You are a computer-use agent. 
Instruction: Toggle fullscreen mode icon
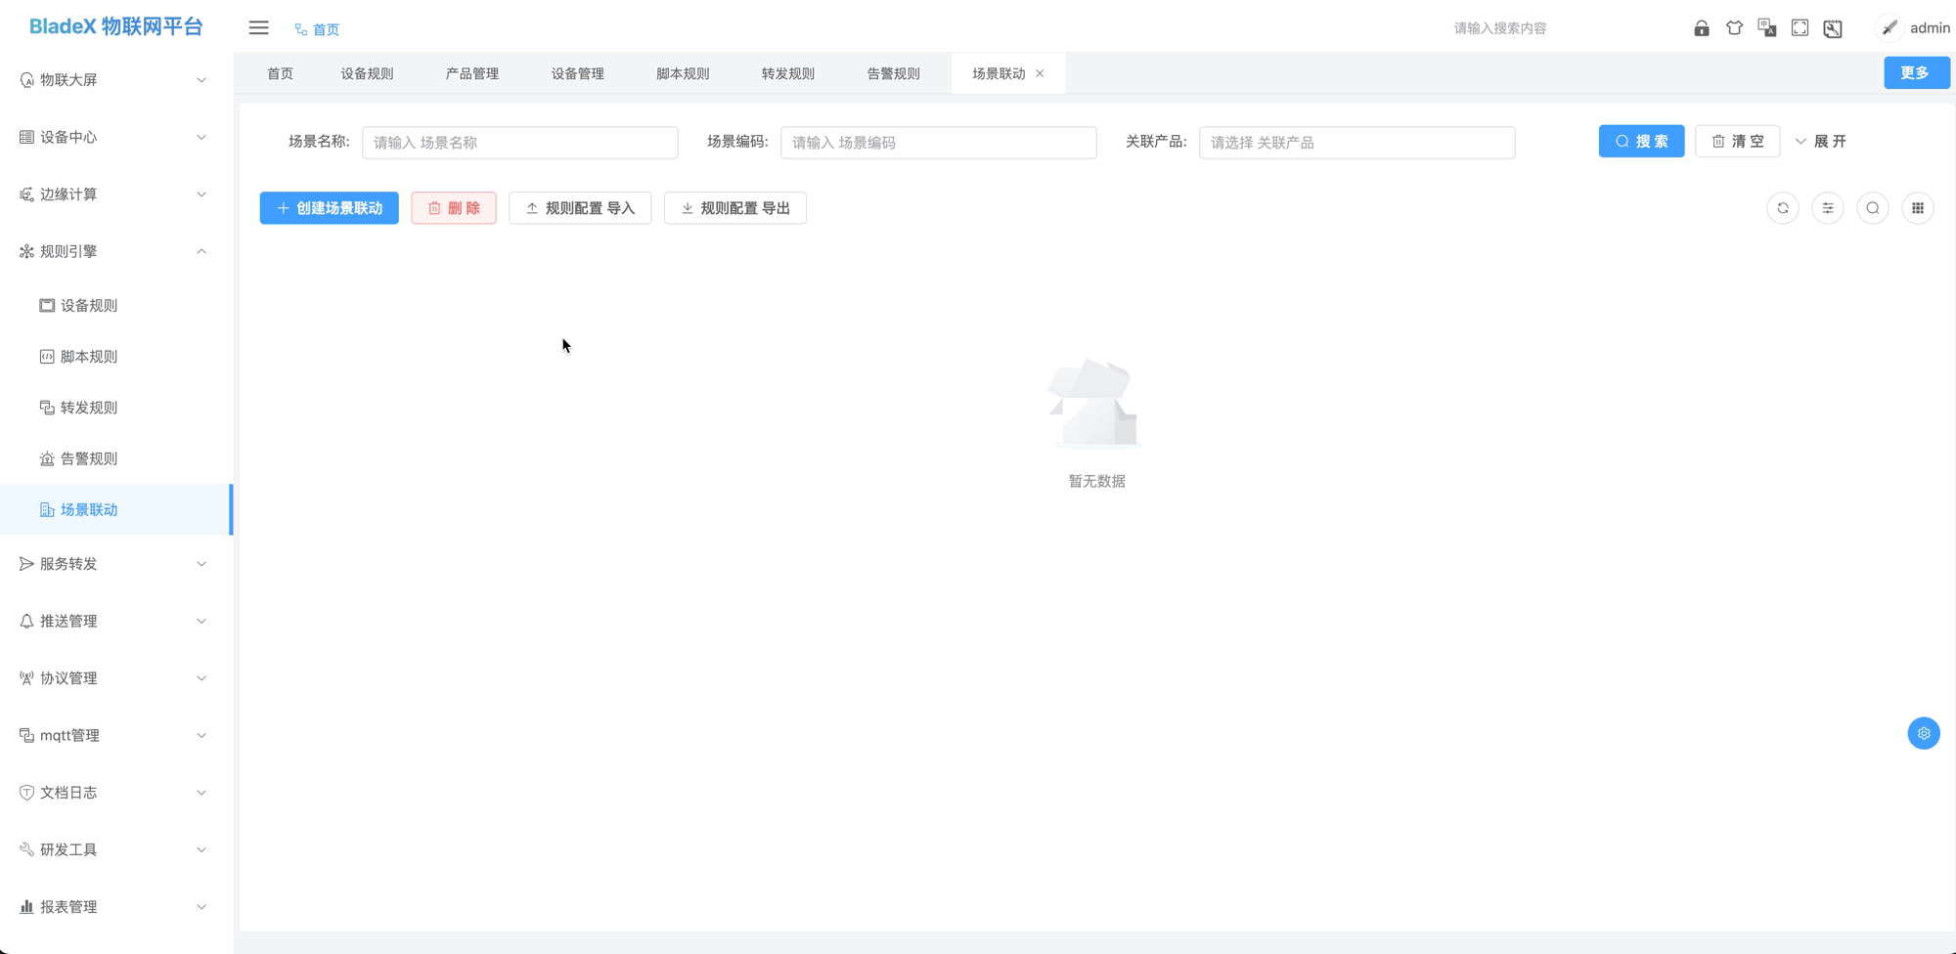point(1800,28)
